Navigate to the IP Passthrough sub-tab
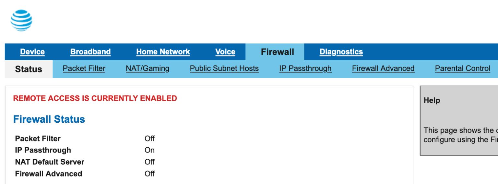Screen dimensions: 498x184 [305, 68]
